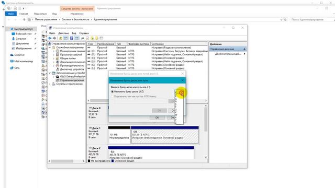Viewport: 335px width, 188px height.
Task: Open the Explorer Файл ribbon tab
Action: coord(11,14)
